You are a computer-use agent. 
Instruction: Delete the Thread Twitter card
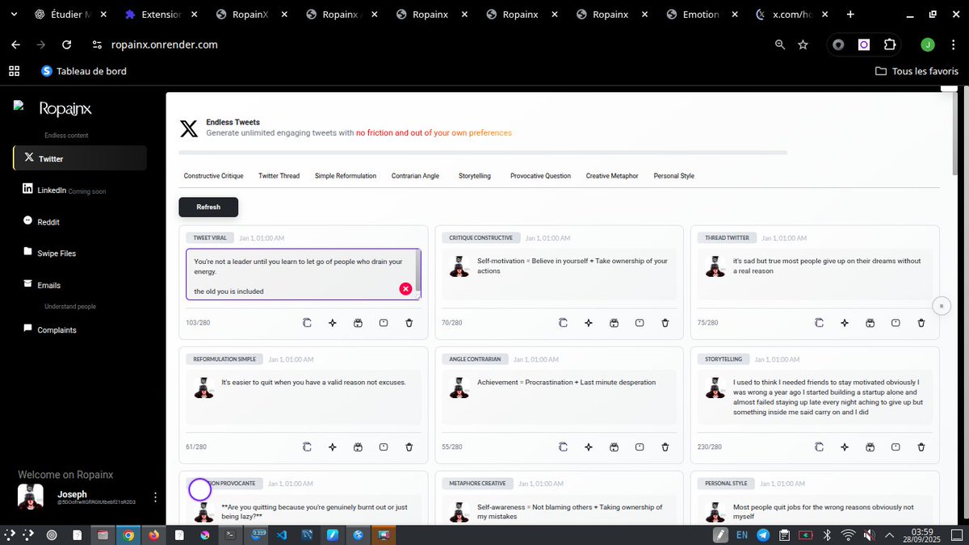click(x=921, y=323)
